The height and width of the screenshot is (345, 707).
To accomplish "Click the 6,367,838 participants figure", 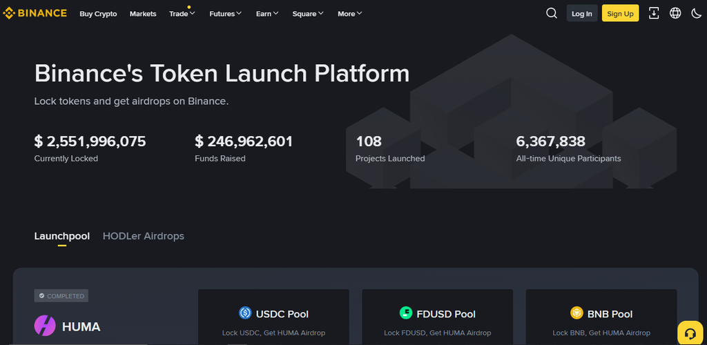I will click(550, 141).
